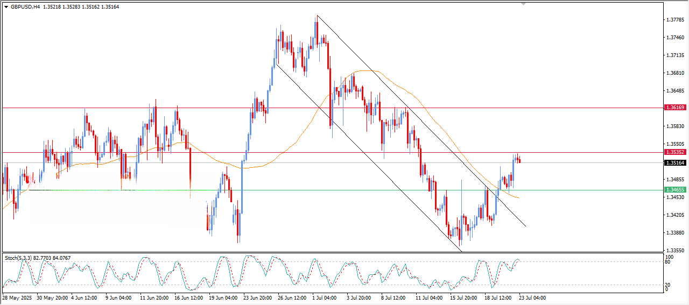Click the 1.36810 value on price axis
Image resolution: width=689 pixels, height=305 pixels.
(x=675, y=73)
